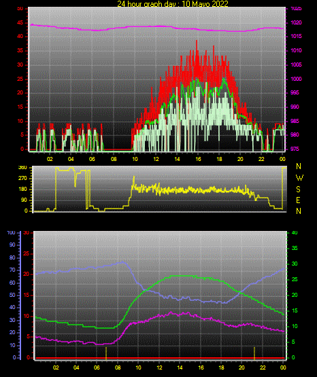Click the 14 hour label under the temperature graph

pos(180,367)
